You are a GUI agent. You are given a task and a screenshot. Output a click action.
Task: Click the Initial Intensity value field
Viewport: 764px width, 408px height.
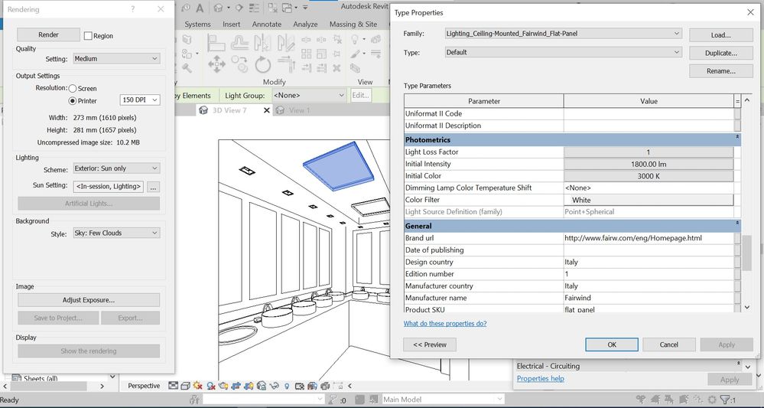click(x=649, y=164)
